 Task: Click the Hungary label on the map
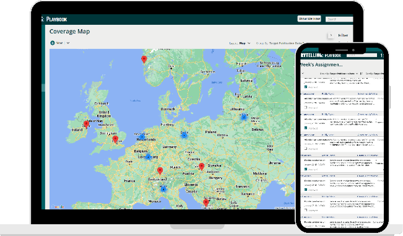(x=215, y=178)
